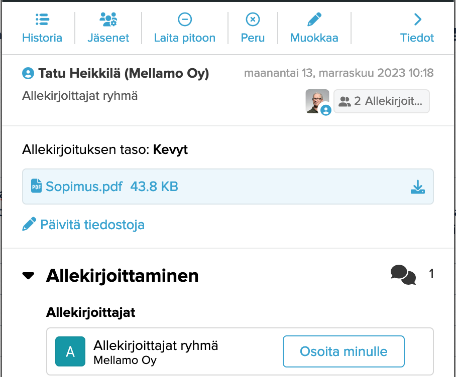Click Allekirjoittajat ryhmä in signers list

(x=156, y=345)
